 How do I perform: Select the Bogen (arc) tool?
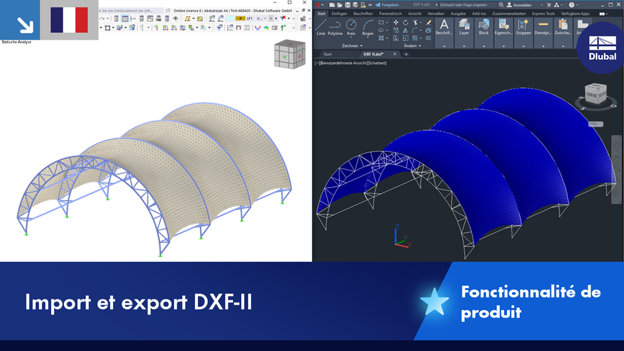pos(368,26)
